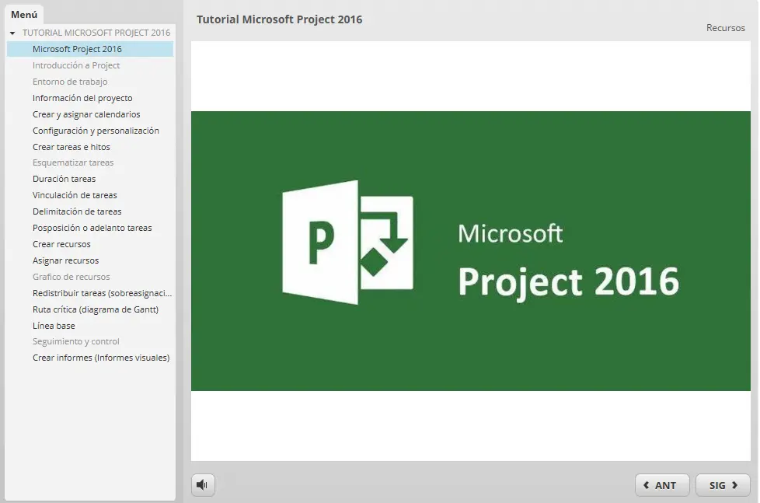Open Asignar recursos lesson

(65, 260)
